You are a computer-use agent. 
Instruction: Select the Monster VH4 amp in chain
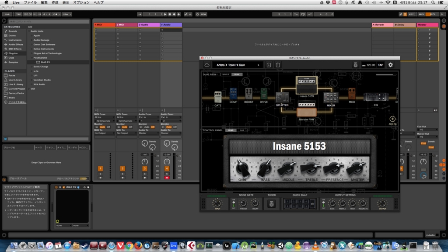(307, 110)
